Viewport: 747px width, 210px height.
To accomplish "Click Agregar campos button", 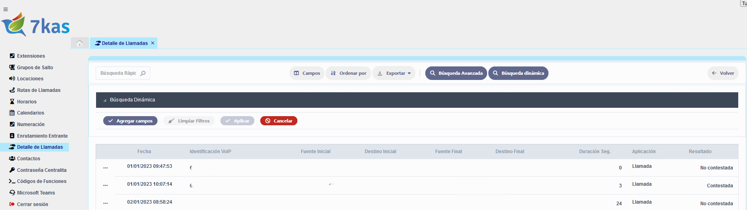I will [x=130, y=121].
